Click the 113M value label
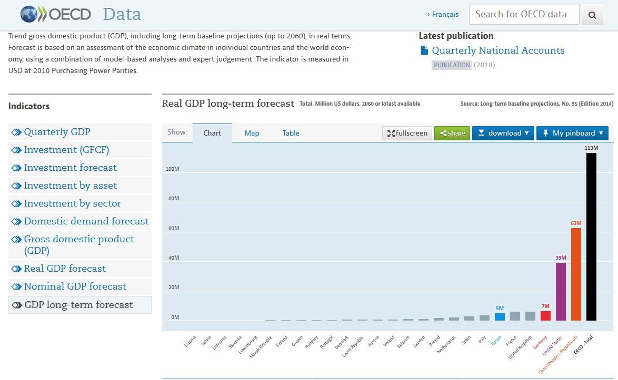 pos(591,148)
